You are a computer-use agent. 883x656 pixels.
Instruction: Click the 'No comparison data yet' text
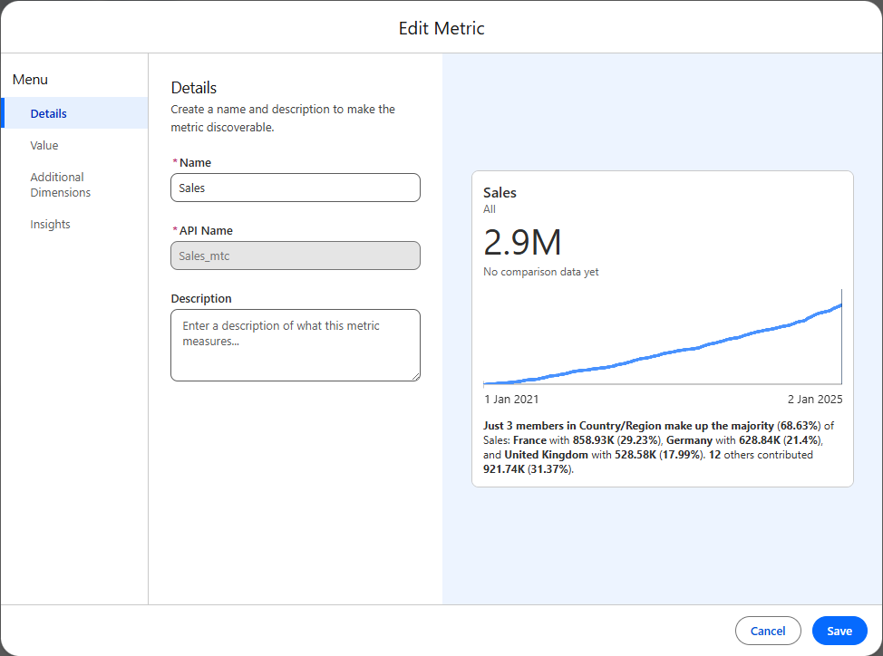point(541,272)
